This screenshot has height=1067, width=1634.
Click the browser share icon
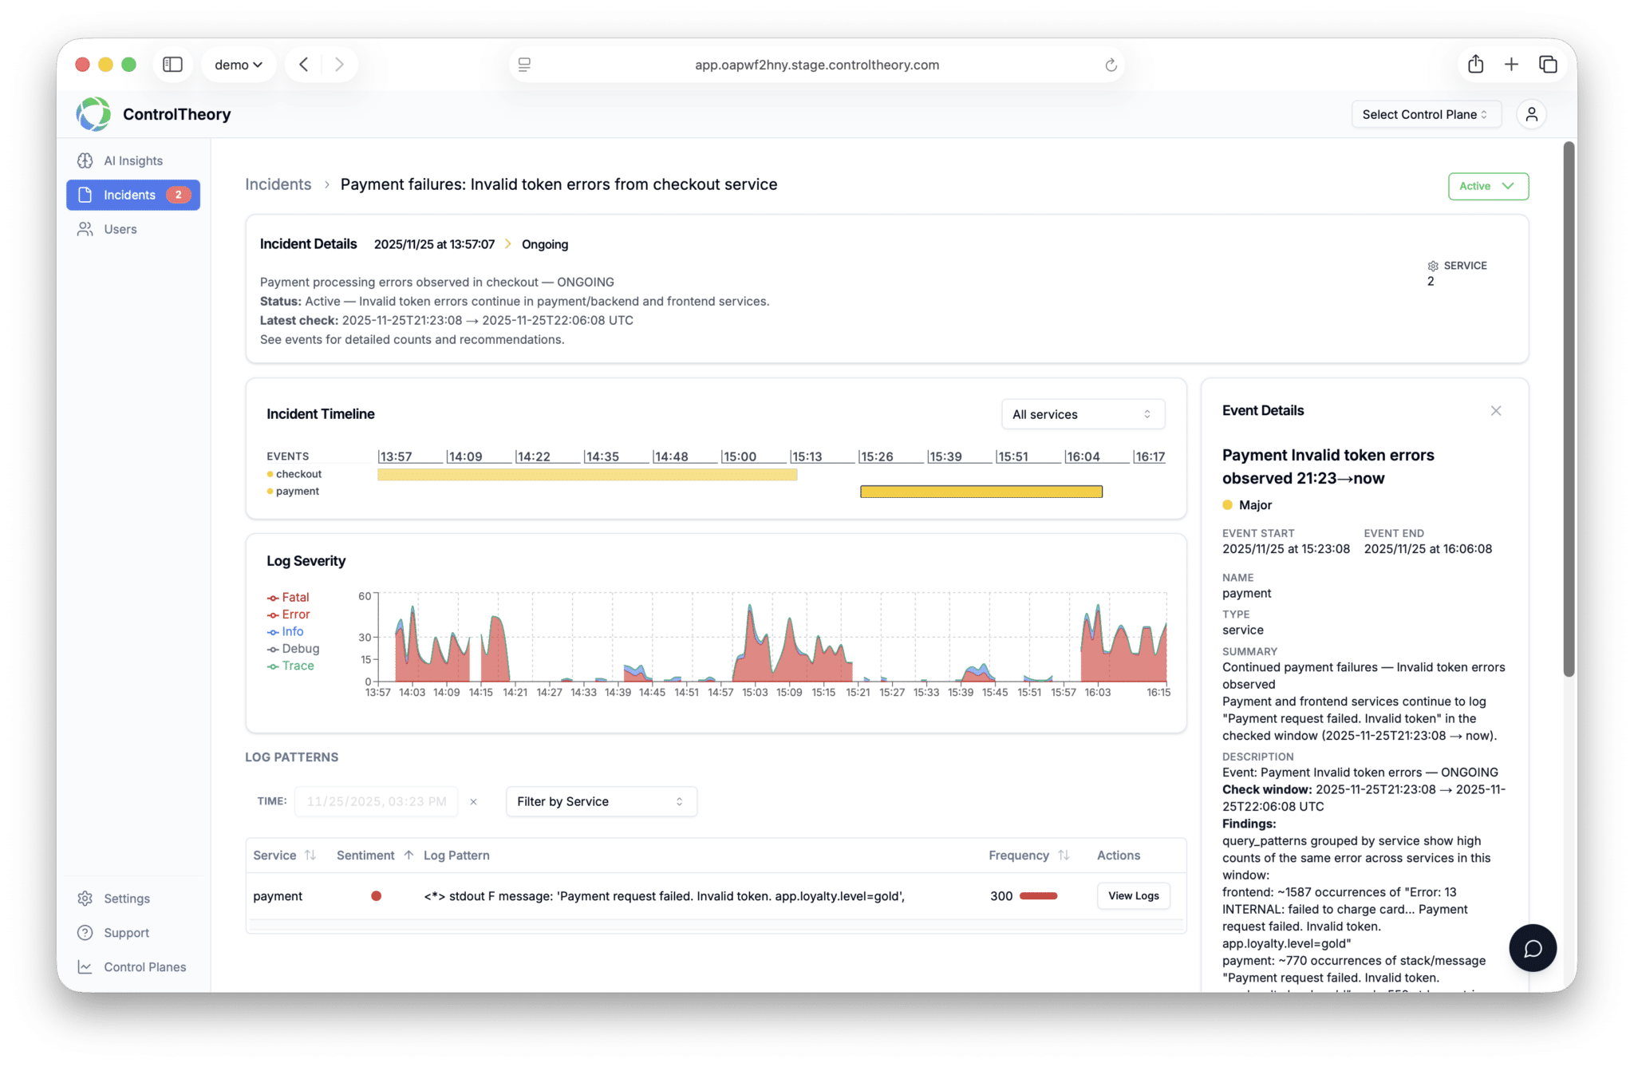tap(1475, 65)
